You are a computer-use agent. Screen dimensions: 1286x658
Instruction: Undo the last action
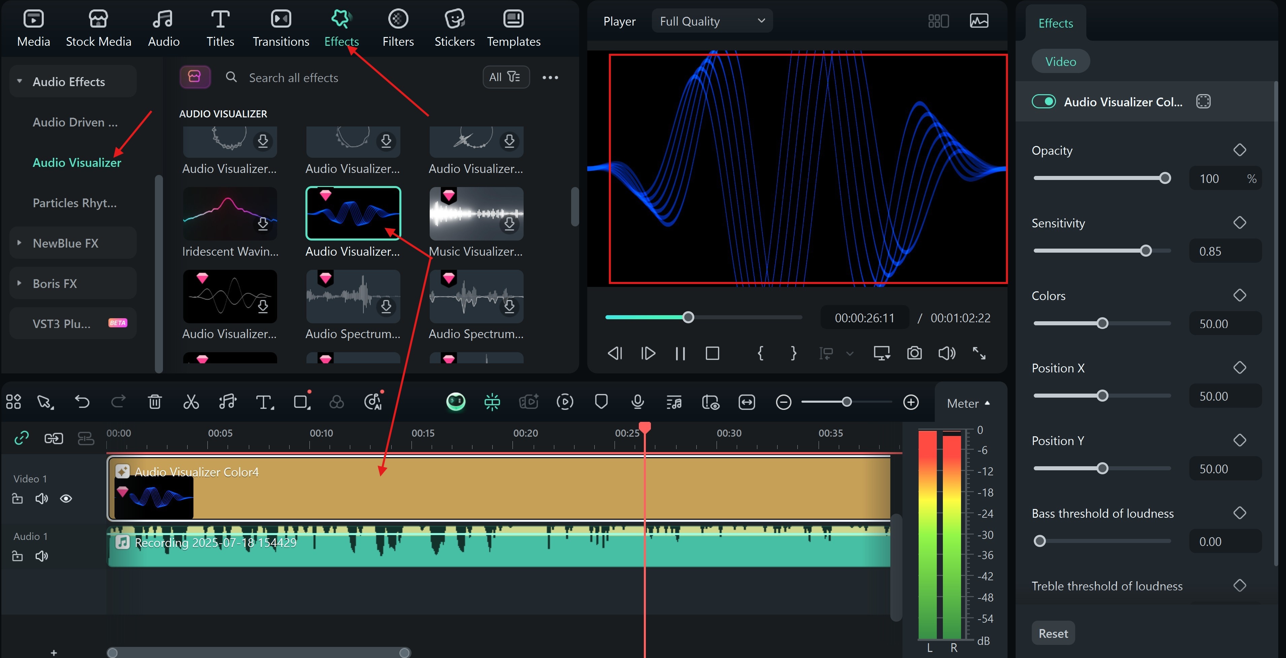[82, 402]
